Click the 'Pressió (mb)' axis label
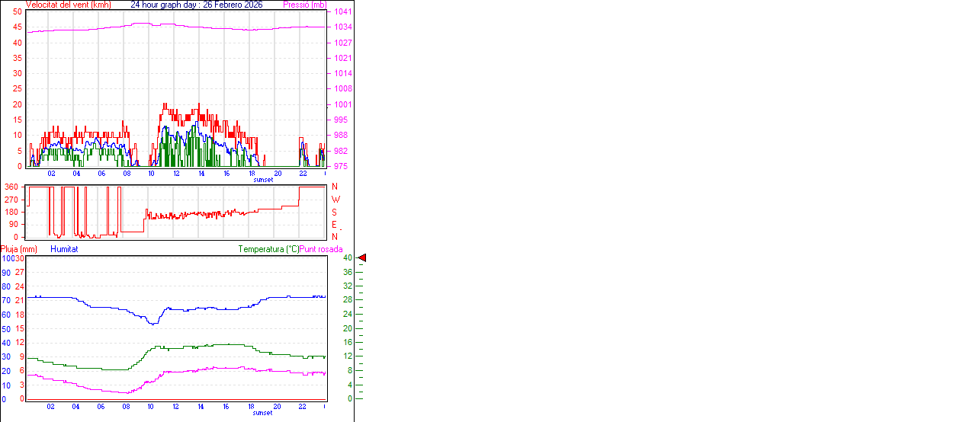976x422 pixels. 304,5
